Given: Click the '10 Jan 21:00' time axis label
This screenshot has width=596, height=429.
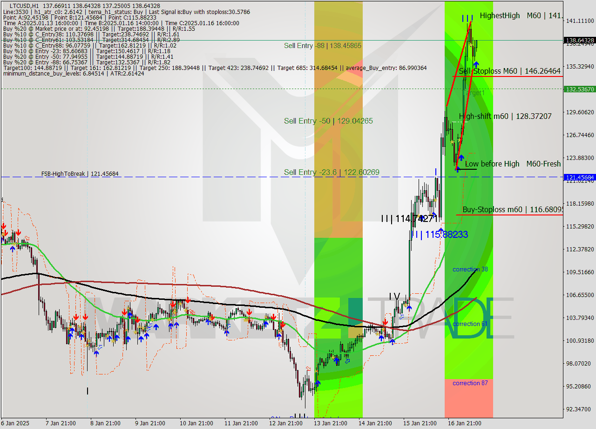Looking at the screenshot, I should (x=196, y=423).
